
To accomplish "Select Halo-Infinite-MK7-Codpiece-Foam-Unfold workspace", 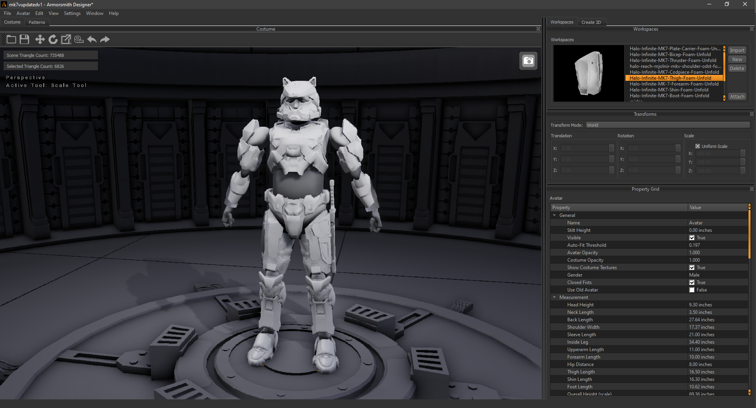I will [674, 72].
